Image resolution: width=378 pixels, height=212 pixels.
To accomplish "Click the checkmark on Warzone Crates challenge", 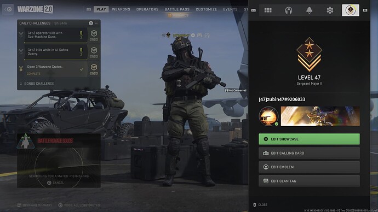I will coord(82,69).
